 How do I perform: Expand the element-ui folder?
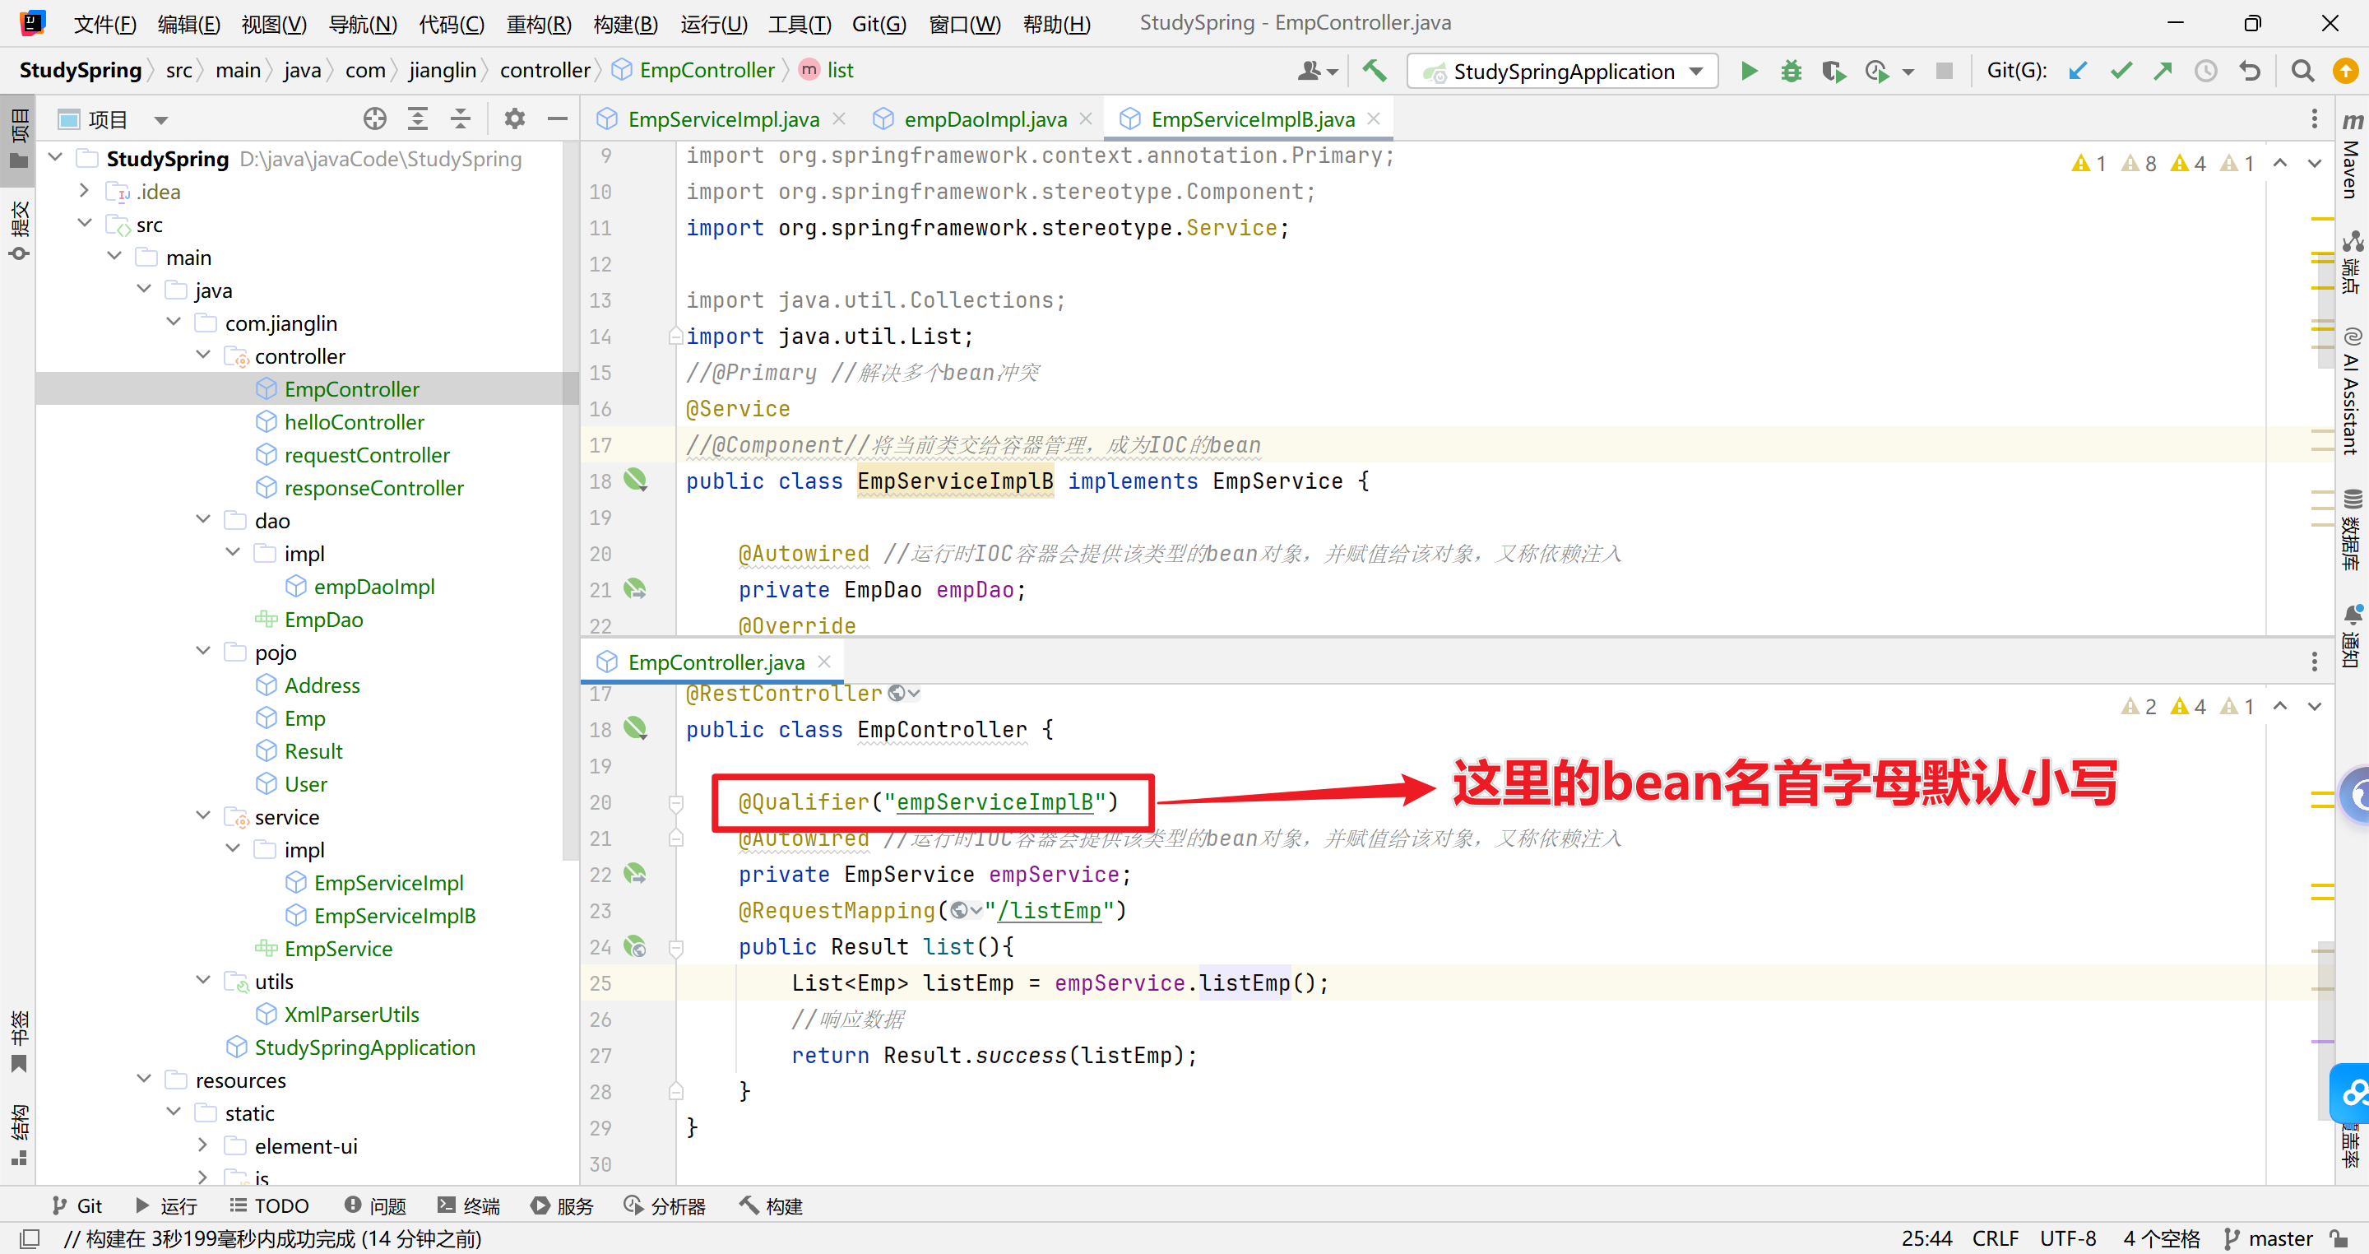[204, 1145]
